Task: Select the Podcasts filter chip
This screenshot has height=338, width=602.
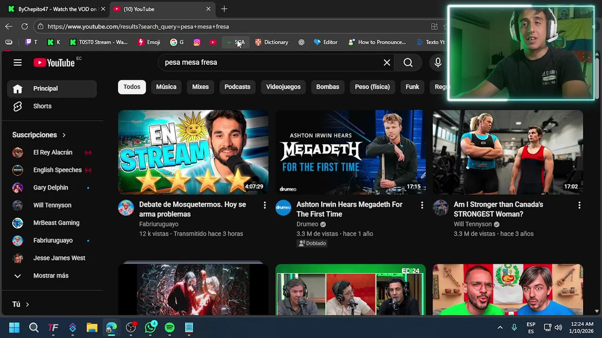Action: click(x=237, y=87)
